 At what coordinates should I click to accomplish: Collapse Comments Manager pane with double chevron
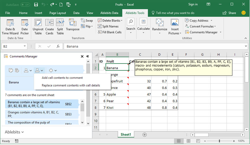(x=88, y=56)
